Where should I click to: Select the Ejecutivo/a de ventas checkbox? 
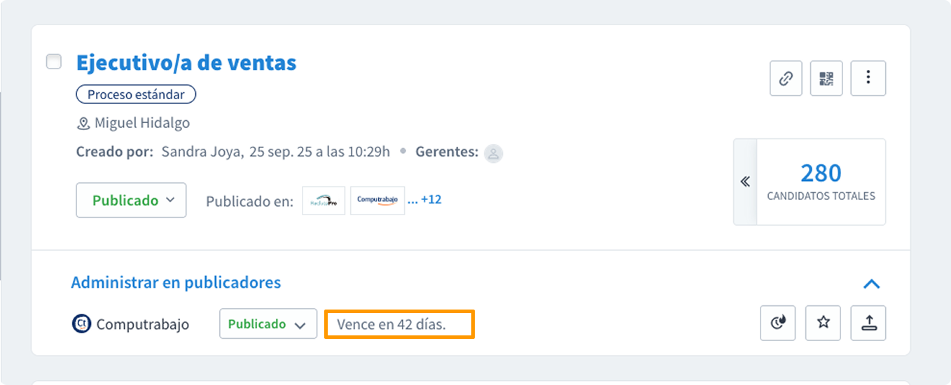pyautogui.click(x=54, y=61)
